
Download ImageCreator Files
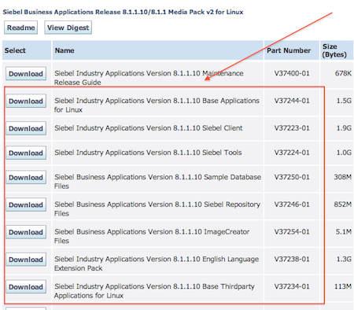(26, 232)
